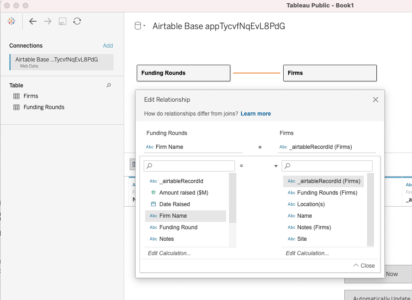Image resolution: width=412 pixels, height=300 pixels.
Task: Choose Funding Round field in left list
Action: (x=185, y=227)
